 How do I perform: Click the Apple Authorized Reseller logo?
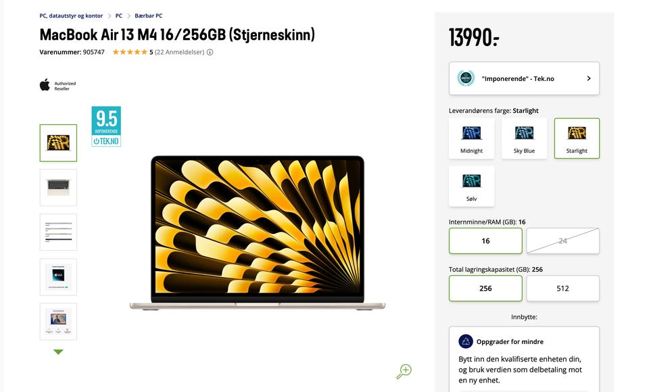point(58,85)
